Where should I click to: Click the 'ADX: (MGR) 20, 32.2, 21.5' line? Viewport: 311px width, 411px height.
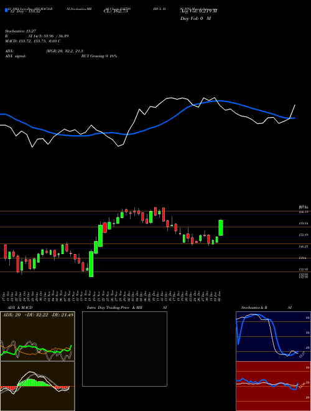(44, 51)
